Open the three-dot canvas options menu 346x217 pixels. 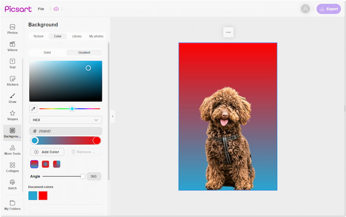click(228, 32)
